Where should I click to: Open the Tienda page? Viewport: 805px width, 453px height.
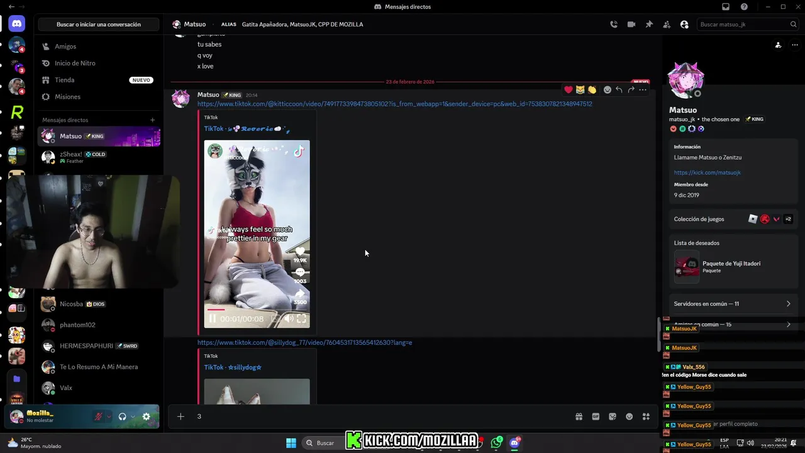99,80
